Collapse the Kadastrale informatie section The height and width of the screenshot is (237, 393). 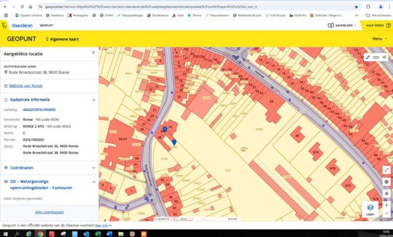[x=94, y=100]
